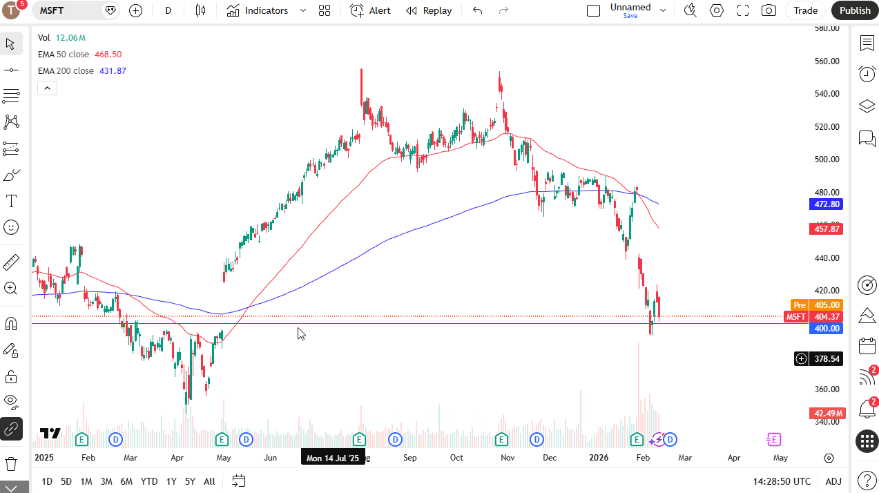Open the chats panel
This screenshot has height=493, width=879.
(x=867, y=138)
